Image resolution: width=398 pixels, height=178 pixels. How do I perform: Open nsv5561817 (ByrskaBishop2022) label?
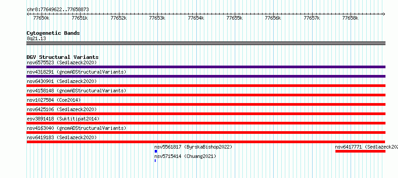pyautogui.click(x=193, y=147)
